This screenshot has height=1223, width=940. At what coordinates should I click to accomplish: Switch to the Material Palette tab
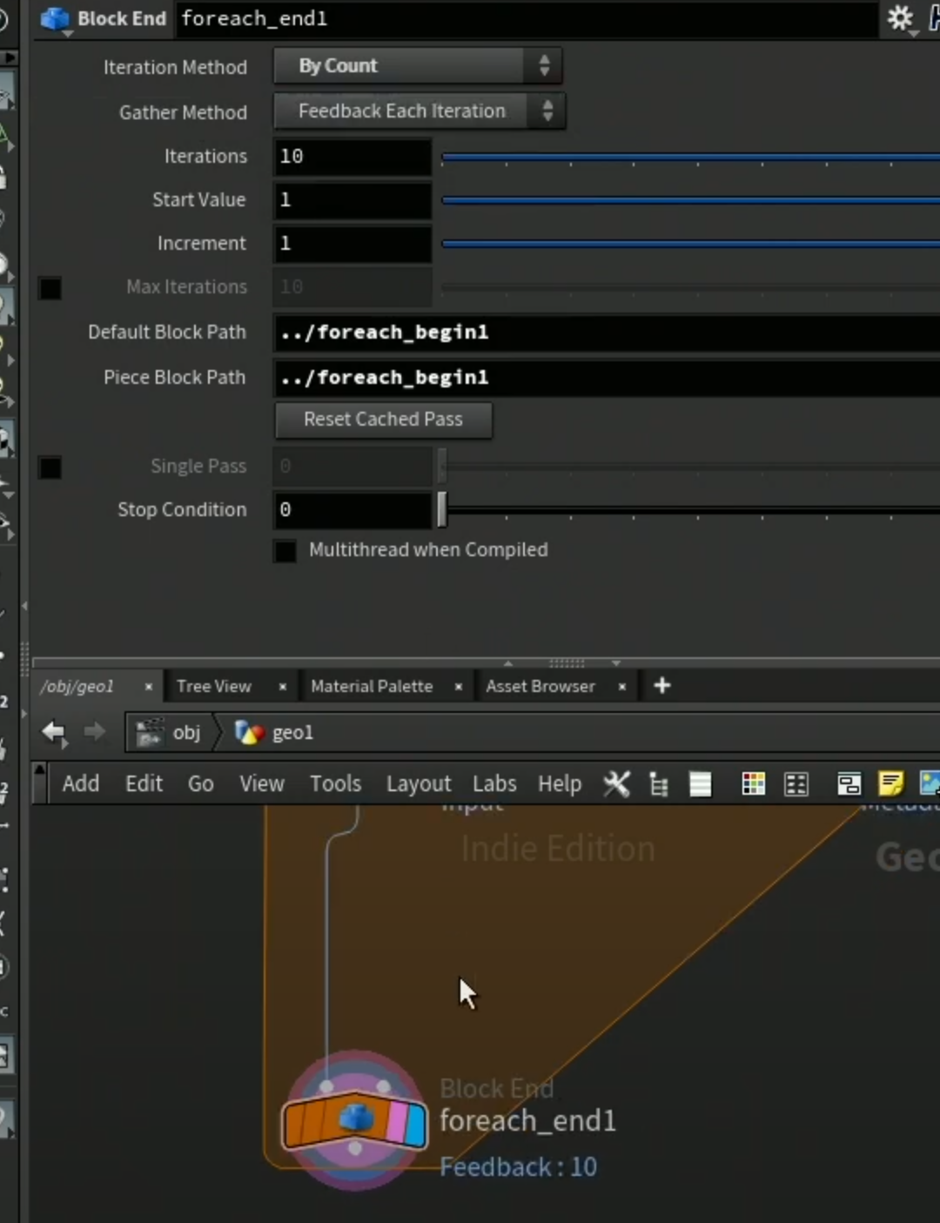click(x=372, y=686)
